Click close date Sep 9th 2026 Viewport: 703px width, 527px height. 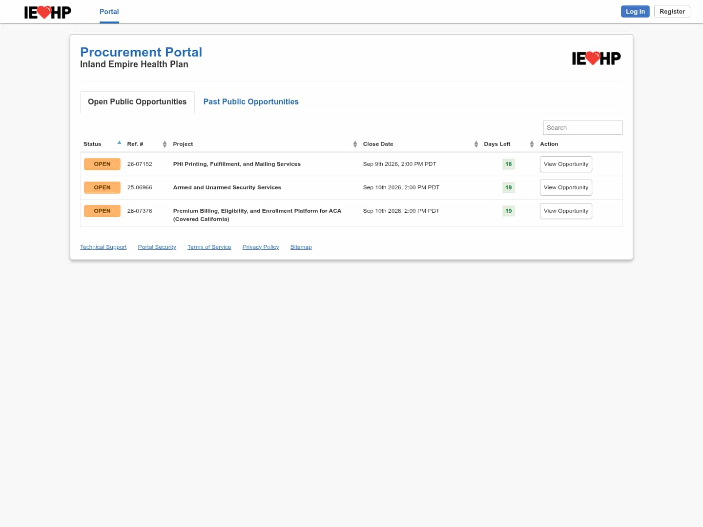(x=399, y=164)
